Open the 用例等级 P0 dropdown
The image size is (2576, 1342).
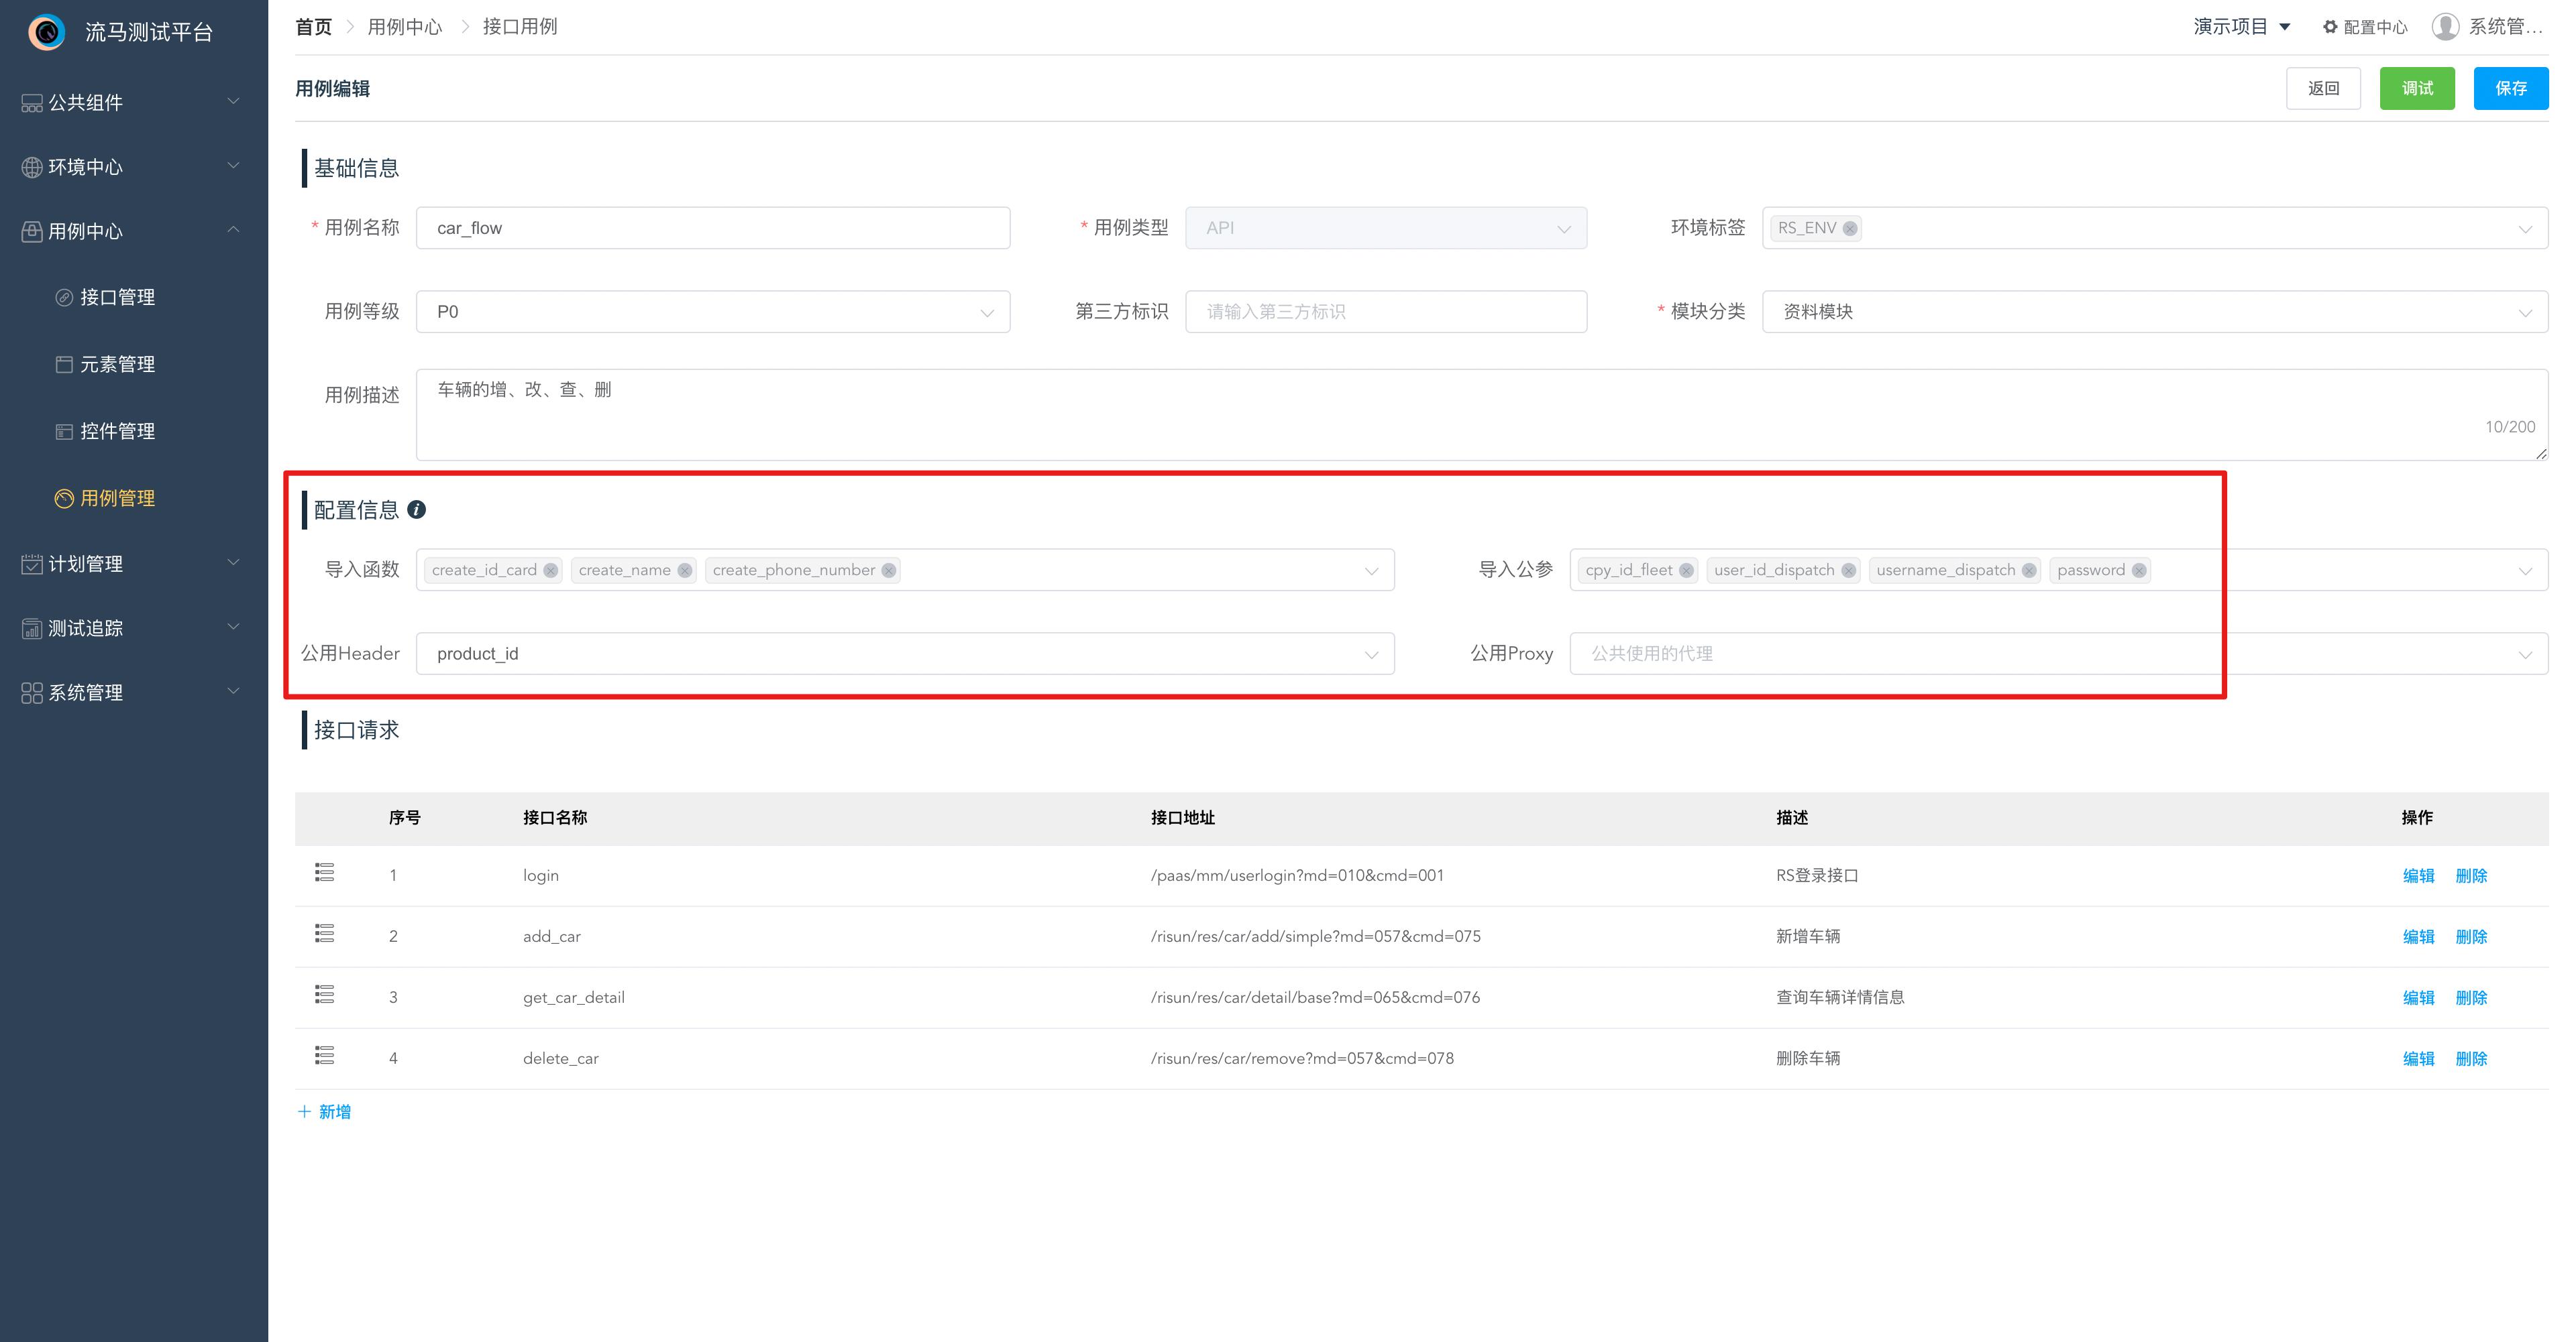(x=712, y=312)
